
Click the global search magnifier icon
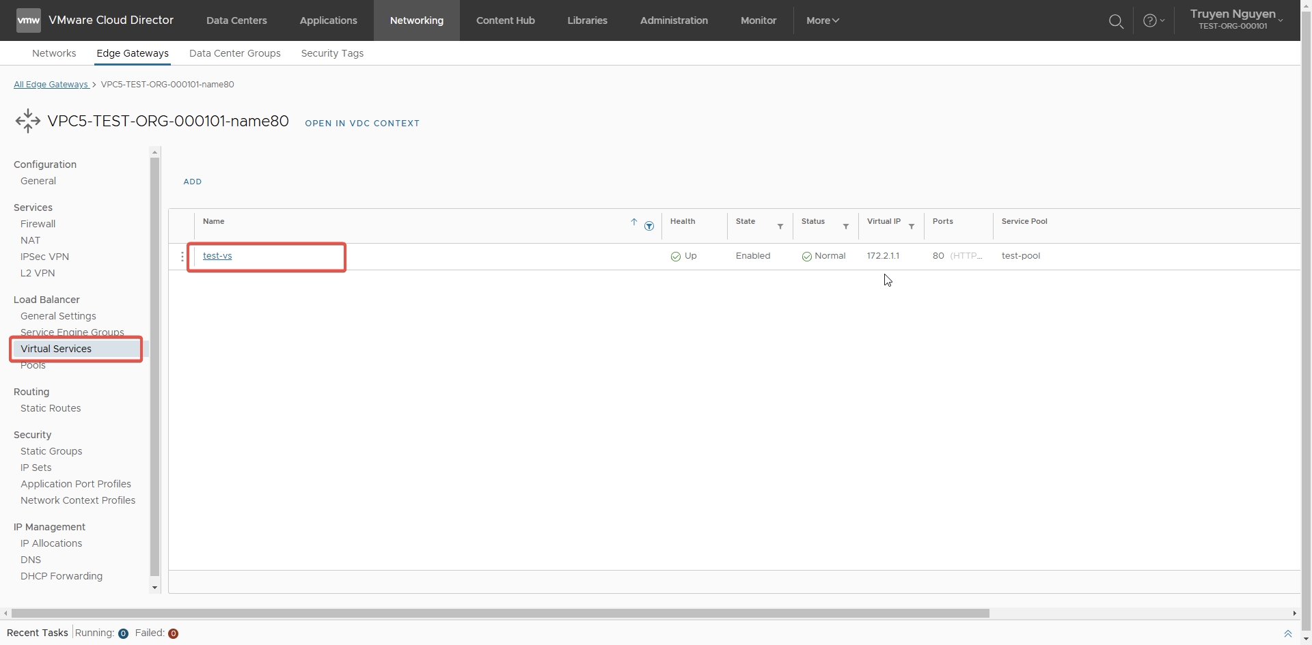tap(1116, 21)
